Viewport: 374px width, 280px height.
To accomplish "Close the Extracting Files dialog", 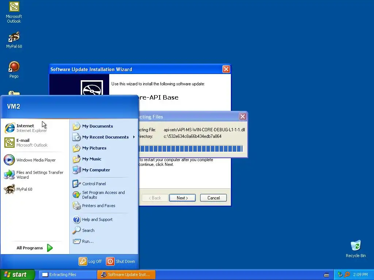I will pos(243,117).
